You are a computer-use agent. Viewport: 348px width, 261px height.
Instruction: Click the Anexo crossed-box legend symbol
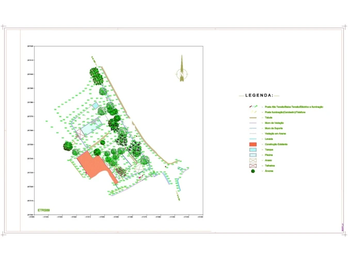pyautogui.click(x=253, y=160)
